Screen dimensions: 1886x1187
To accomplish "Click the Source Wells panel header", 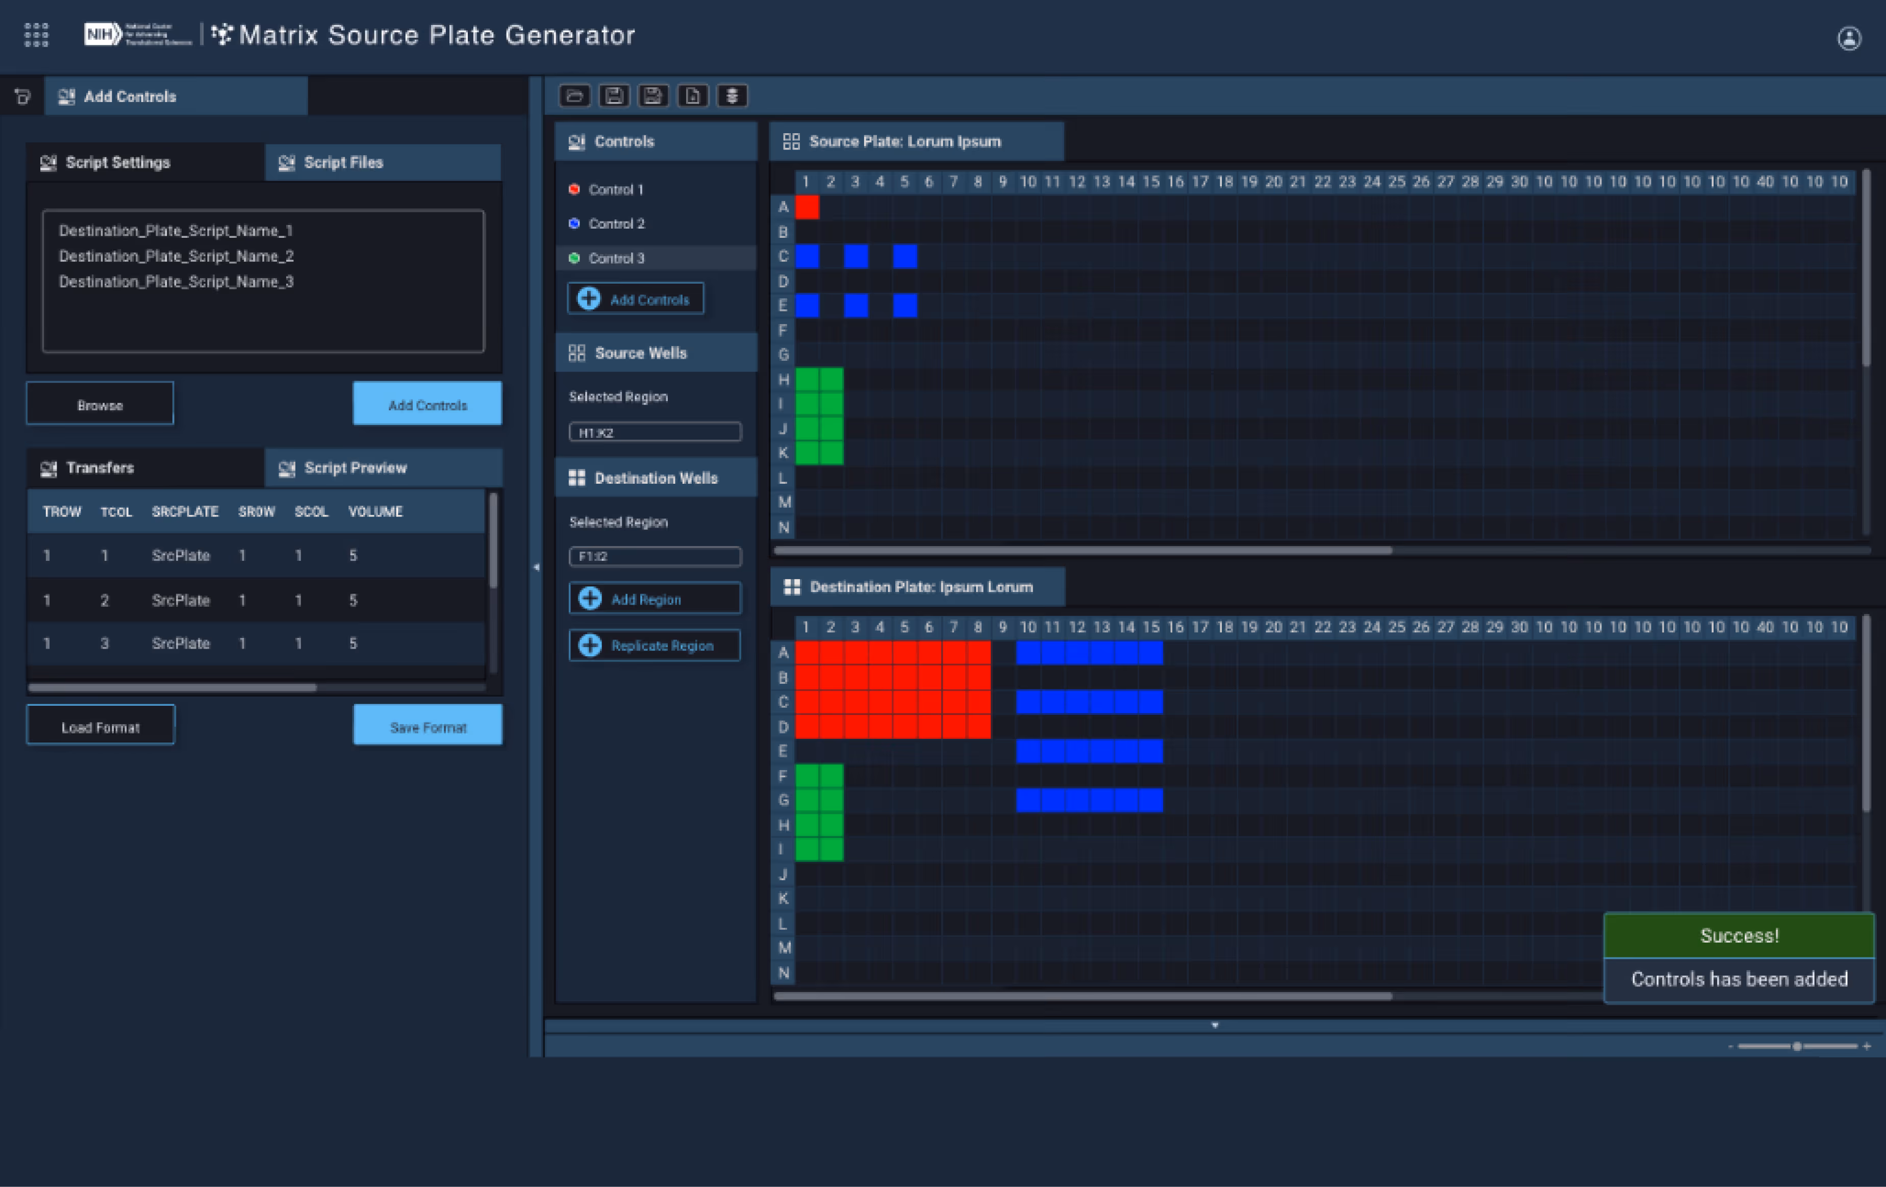I will 657,353.
